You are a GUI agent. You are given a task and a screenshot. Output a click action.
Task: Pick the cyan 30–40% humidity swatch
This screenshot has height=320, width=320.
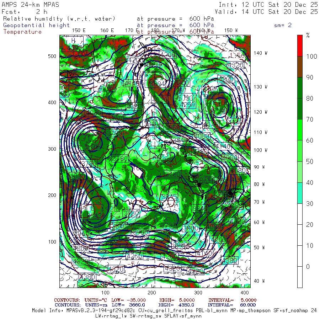coord(300,193)
